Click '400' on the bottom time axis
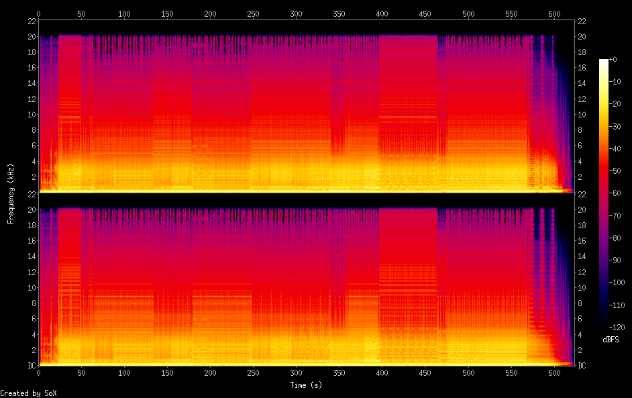The height and width of the screenshot is (398, 632). (382, 373)
